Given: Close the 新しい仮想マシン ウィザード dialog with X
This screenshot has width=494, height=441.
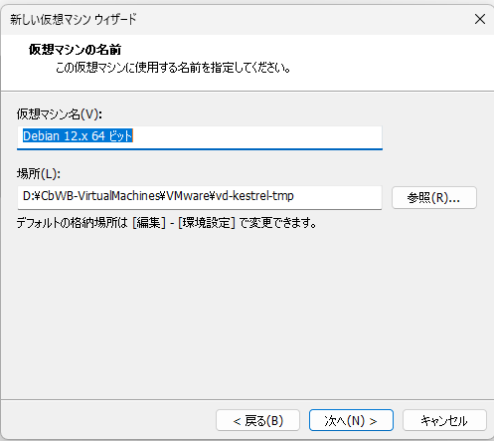Looking at the screenshot, I should click(x=480, y=19).
